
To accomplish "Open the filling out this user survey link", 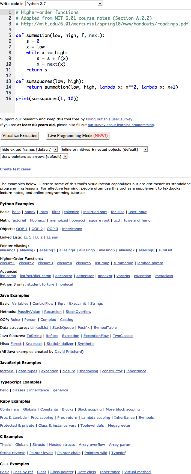I will pyautogui.click(x=109, y=119).
